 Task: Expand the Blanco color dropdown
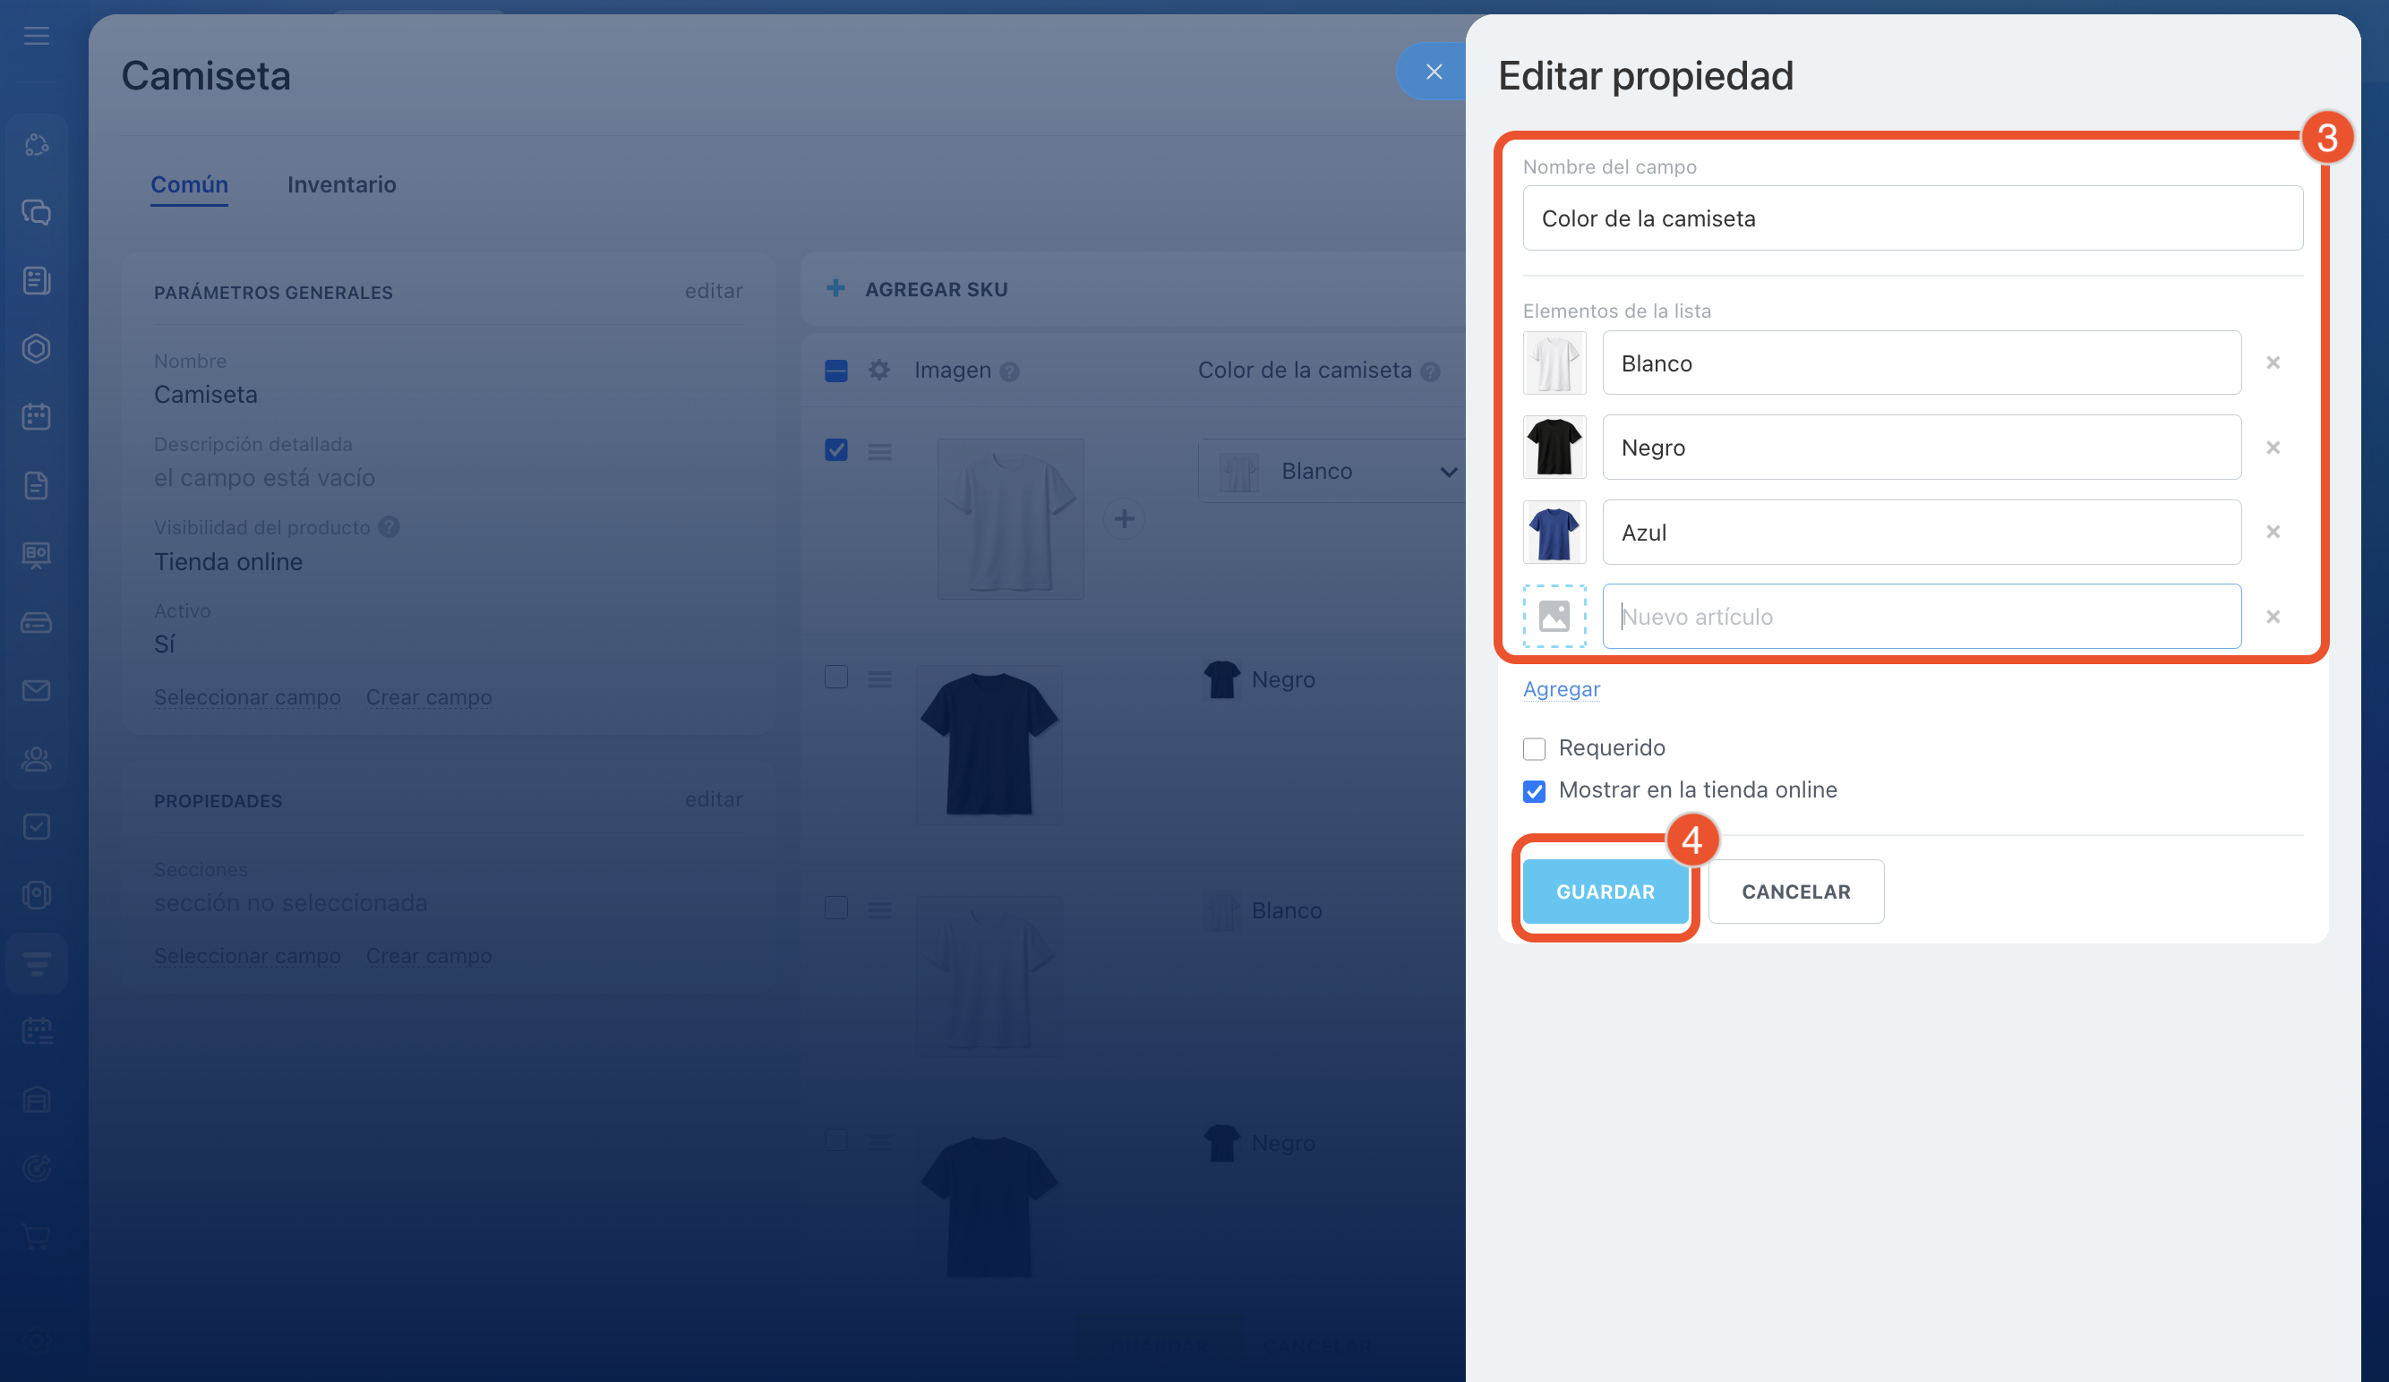(x=1448, y=471)
